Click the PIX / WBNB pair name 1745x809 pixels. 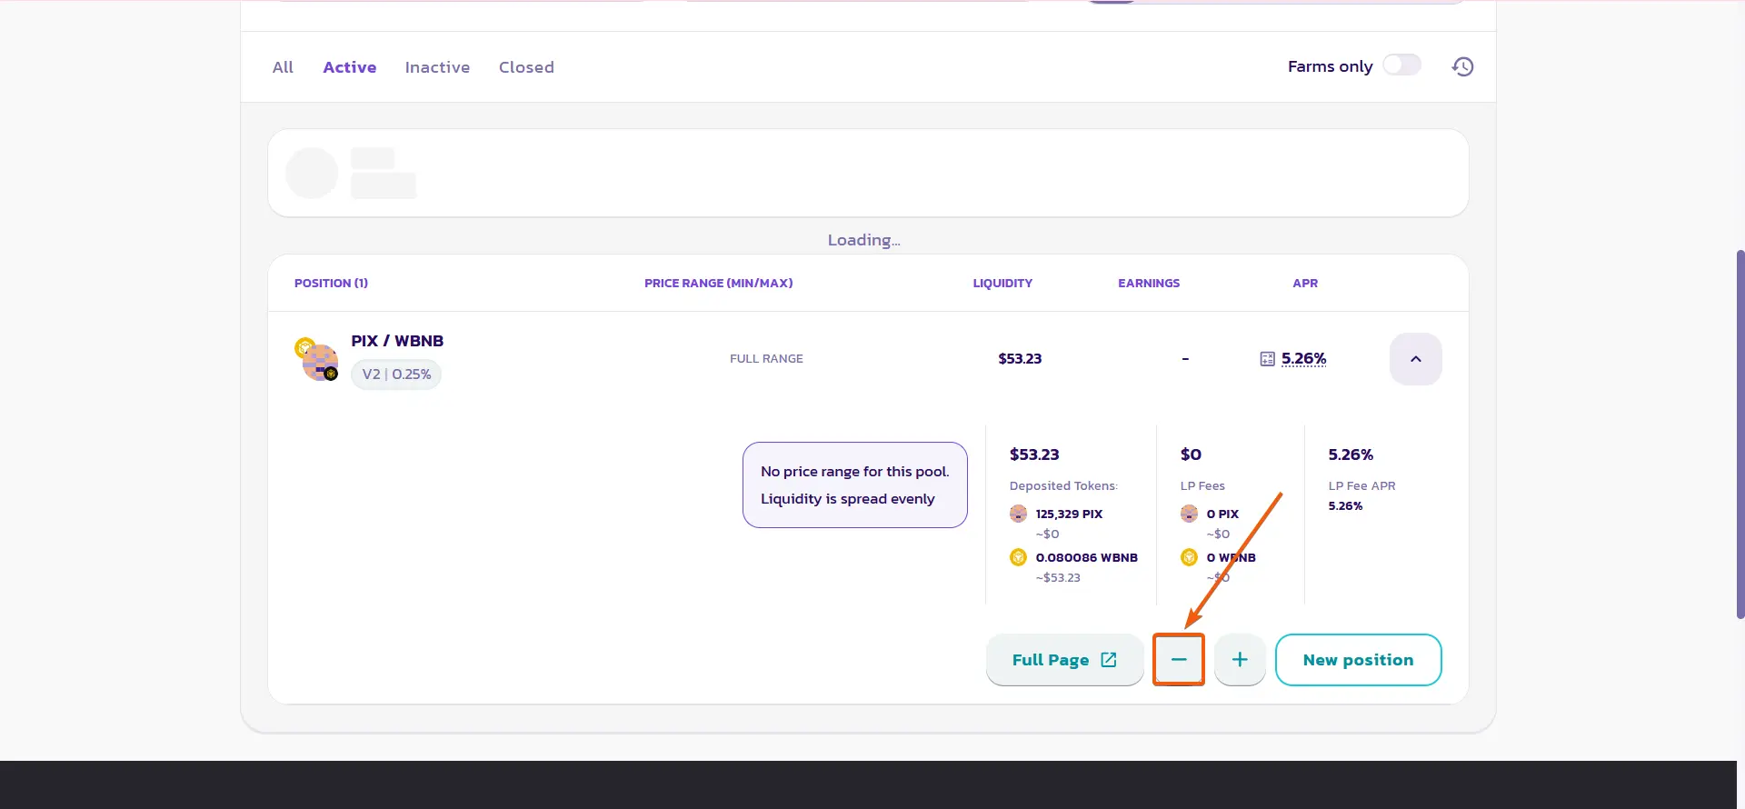point(397,341)
